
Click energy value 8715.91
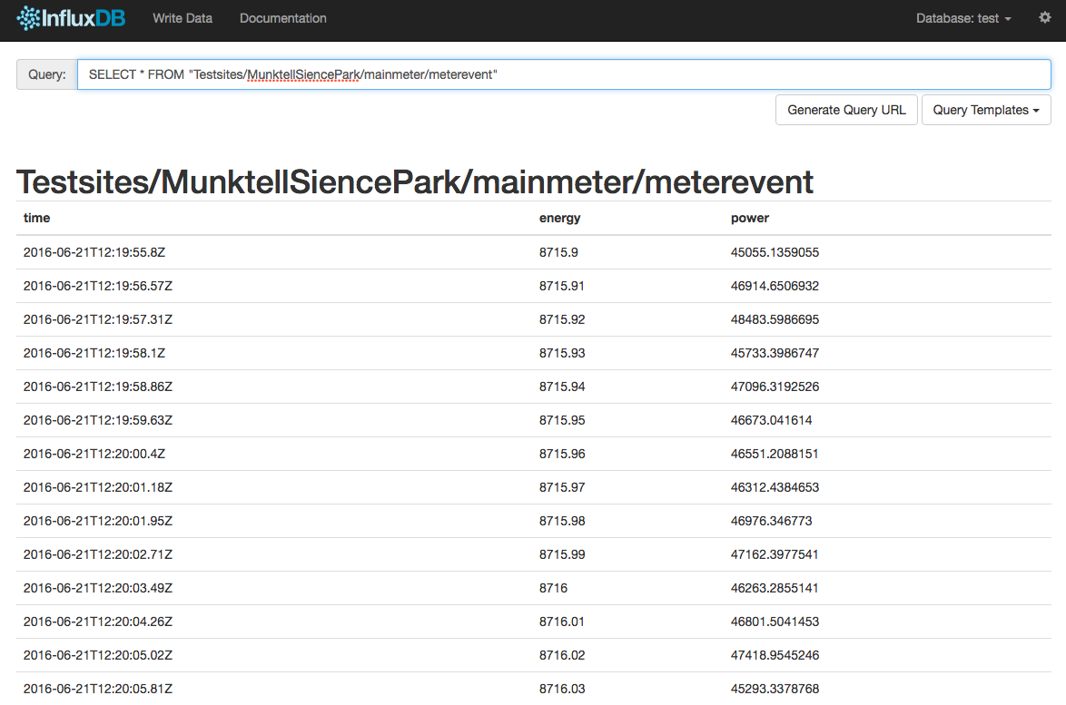point(561,286)
